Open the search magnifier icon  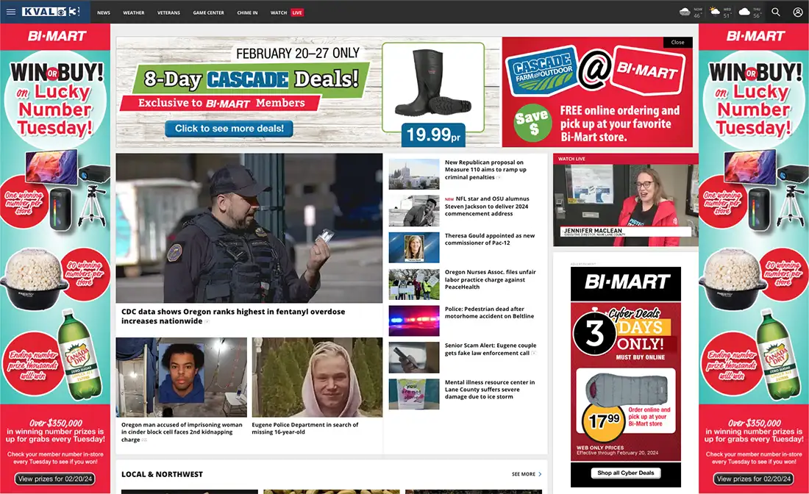click(775, 12)
